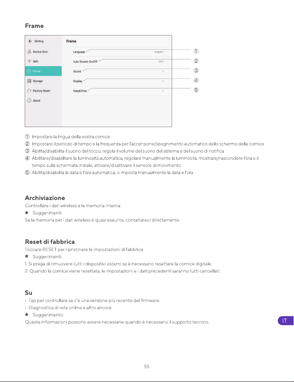The height and width of the screenshot is (382, 294).
Task: Click the Sound setting label
Action: [77, 71]
